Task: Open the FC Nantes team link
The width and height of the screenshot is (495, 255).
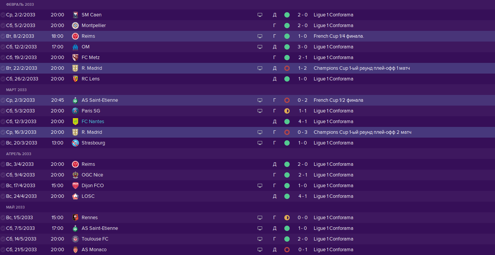Action: [x=93, y=122]
